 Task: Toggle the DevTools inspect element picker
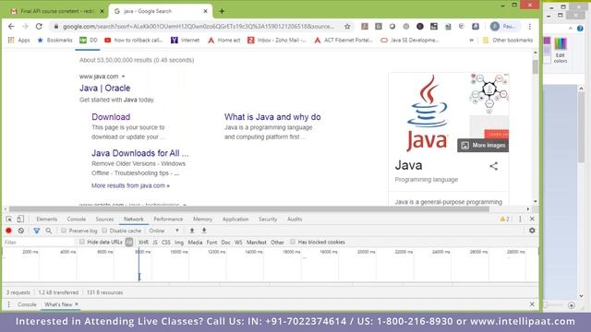8,219
